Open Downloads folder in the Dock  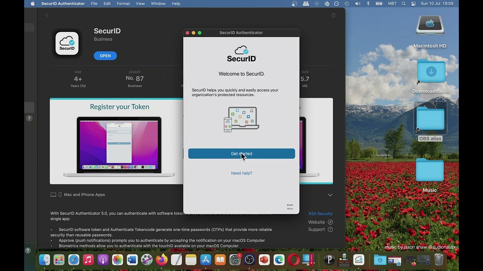click(380, 260)
